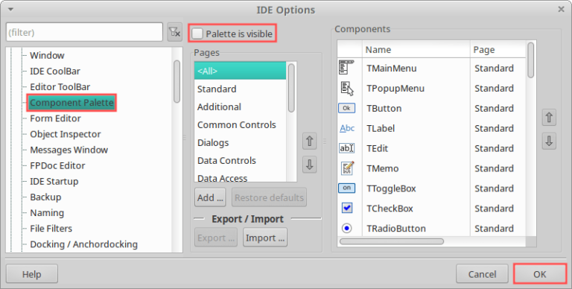Move selected component up with arrow
Screen dimensions: 572x289
[x=549, y=118]
